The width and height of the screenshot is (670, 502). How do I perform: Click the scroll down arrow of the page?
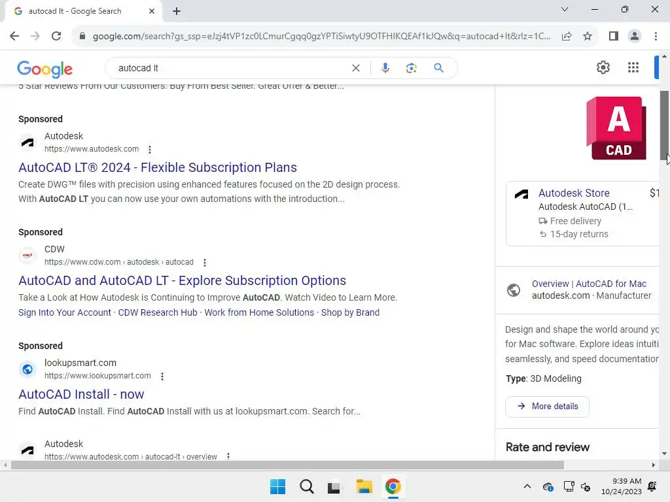[664, 454]
